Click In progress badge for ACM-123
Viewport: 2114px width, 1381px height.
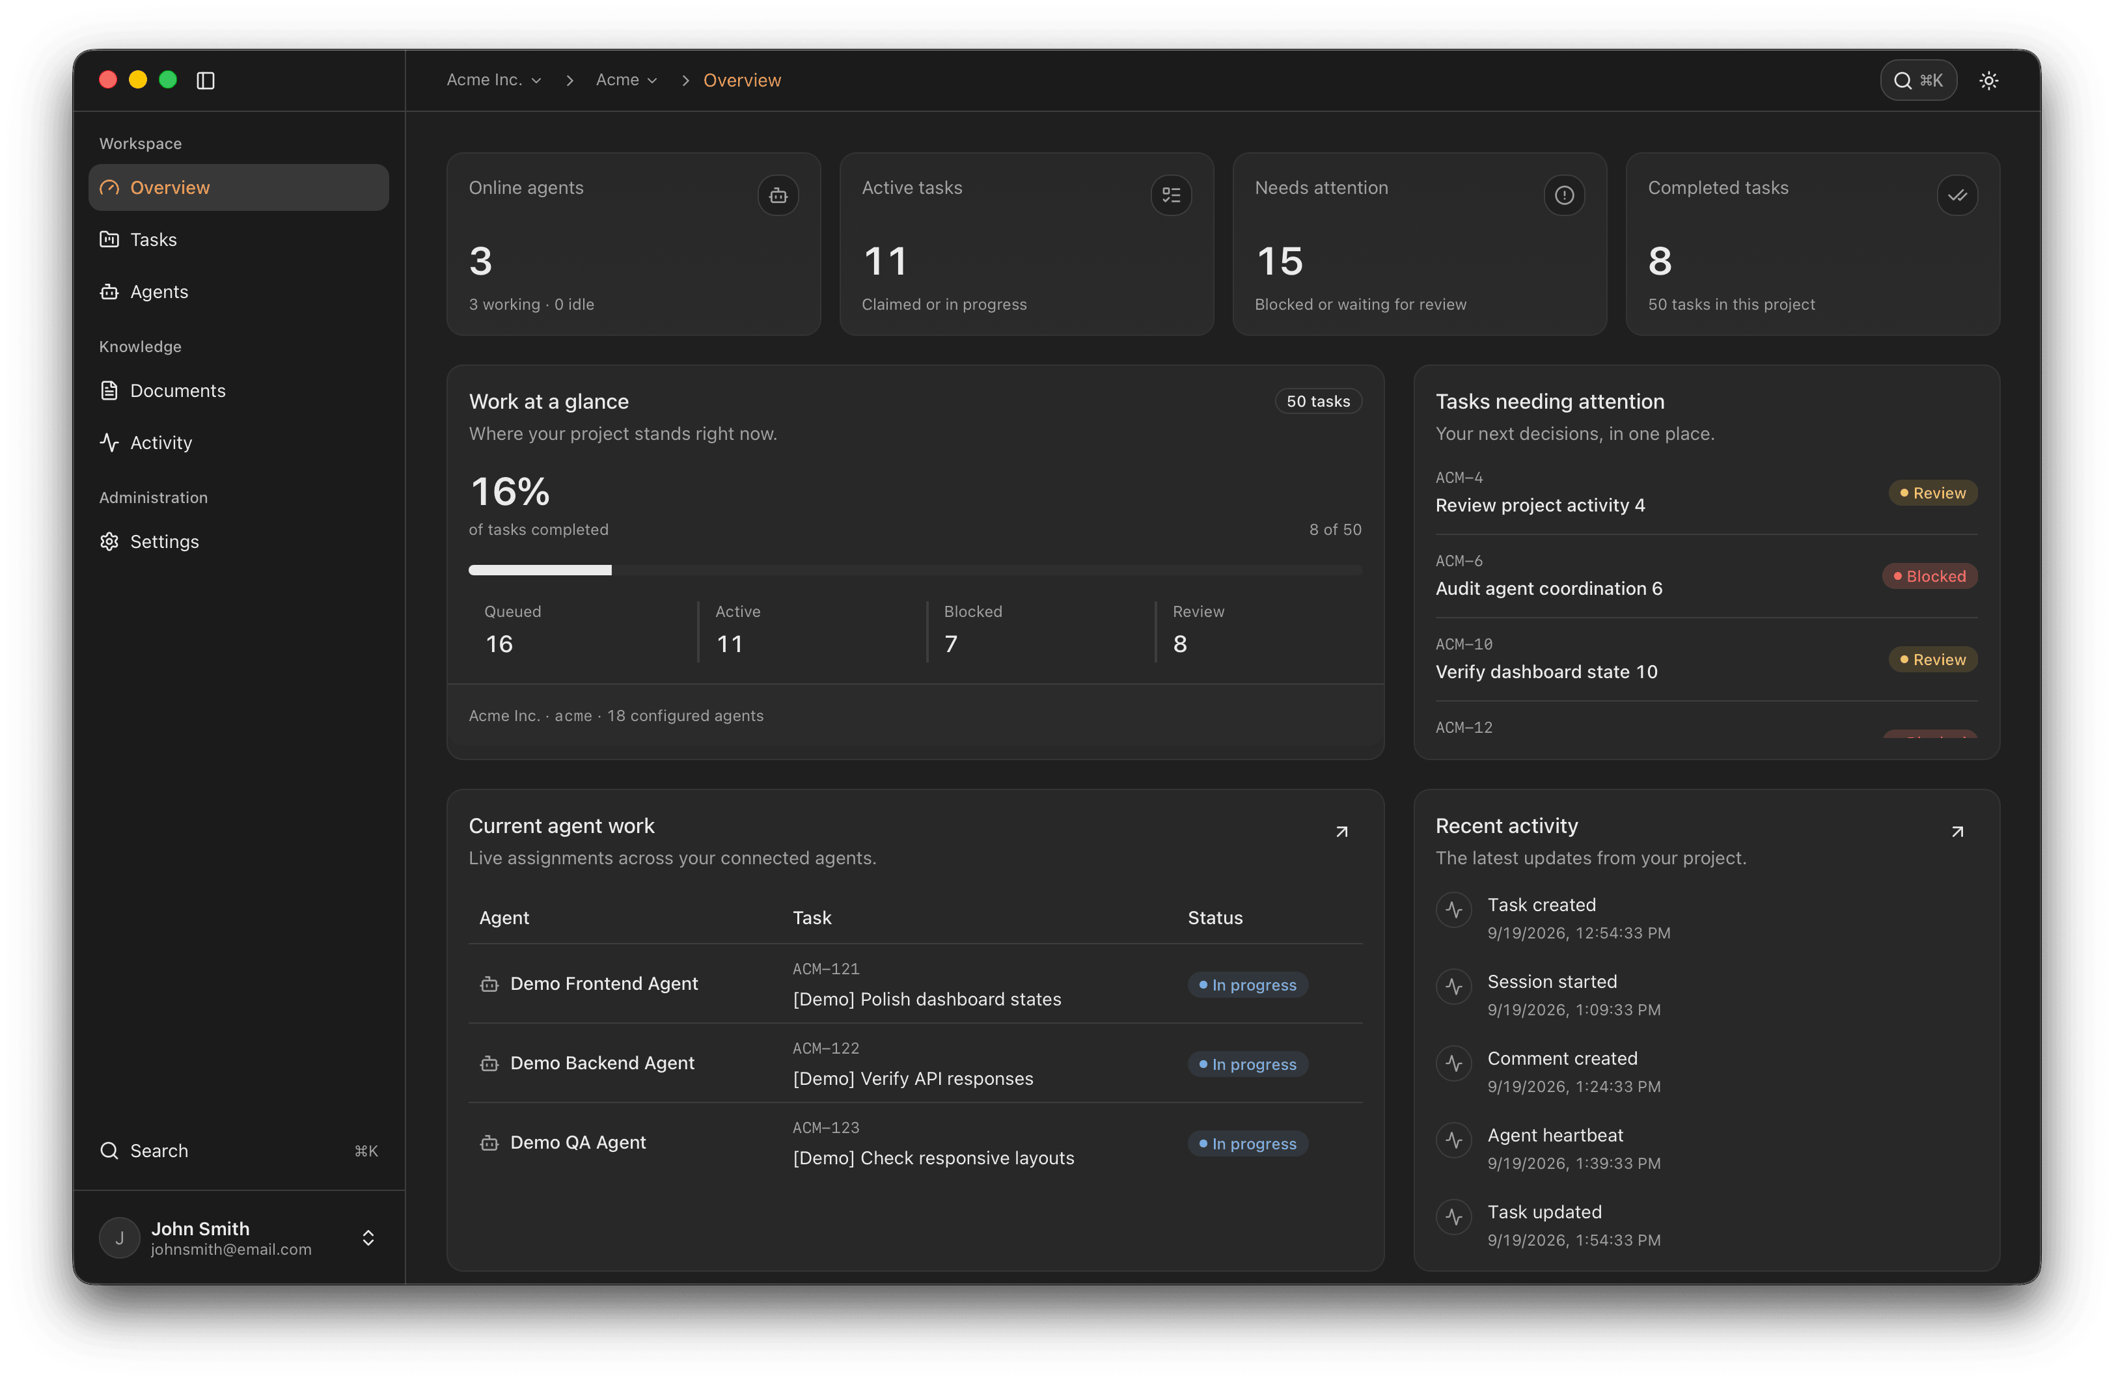[1247, 1144]
